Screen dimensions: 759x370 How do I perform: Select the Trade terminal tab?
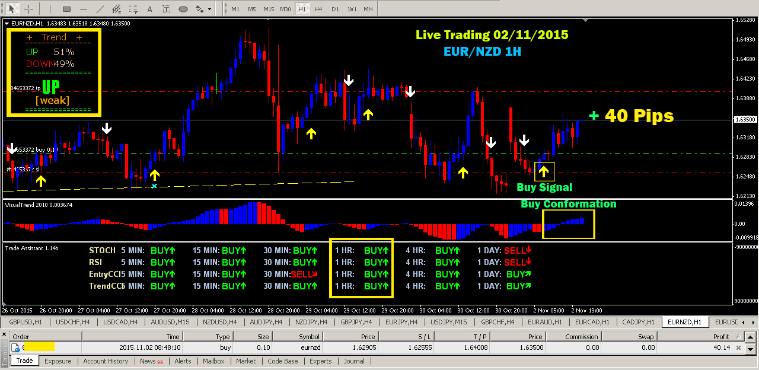pos(24,361)
